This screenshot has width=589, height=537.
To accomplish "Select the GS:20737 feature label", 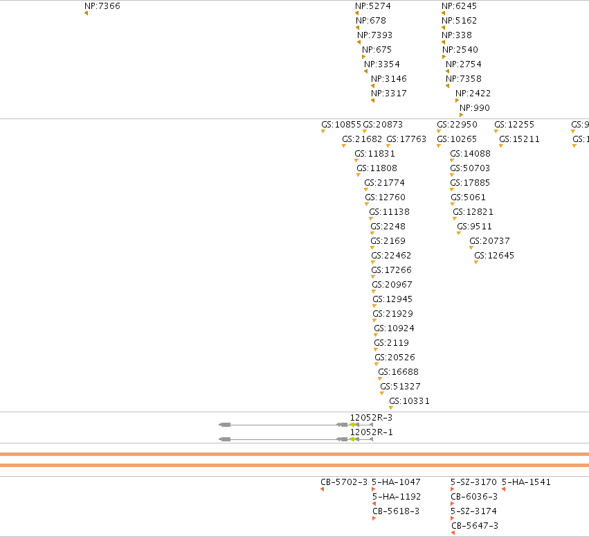I will (489, 241).
